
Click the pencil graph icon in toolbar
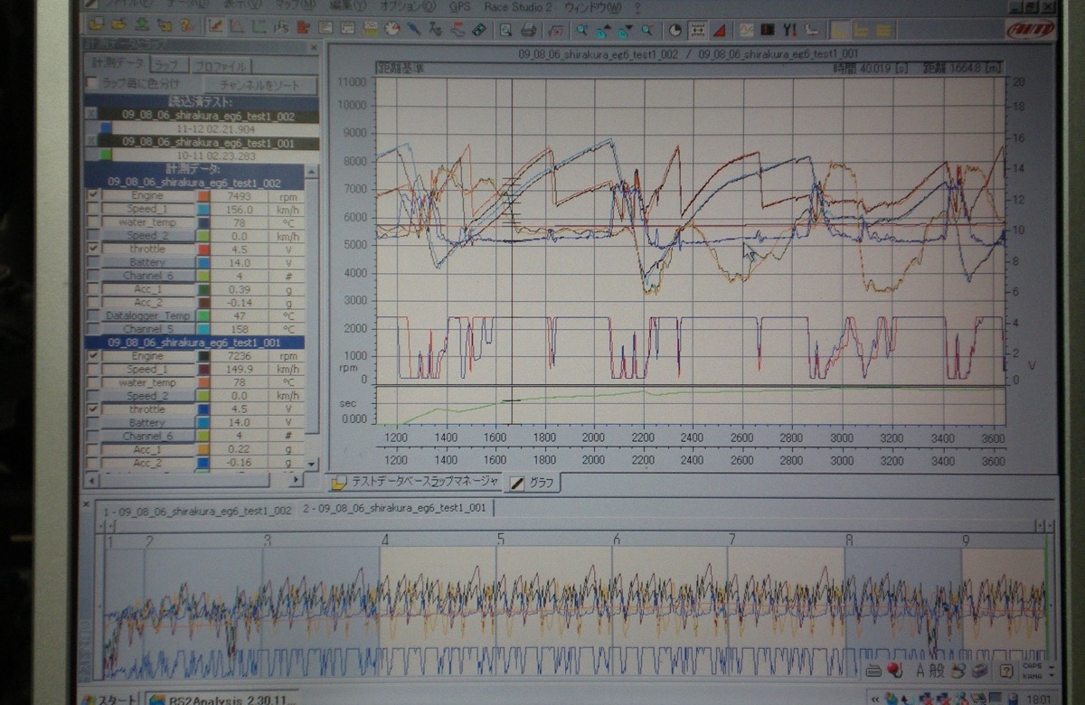216,27
